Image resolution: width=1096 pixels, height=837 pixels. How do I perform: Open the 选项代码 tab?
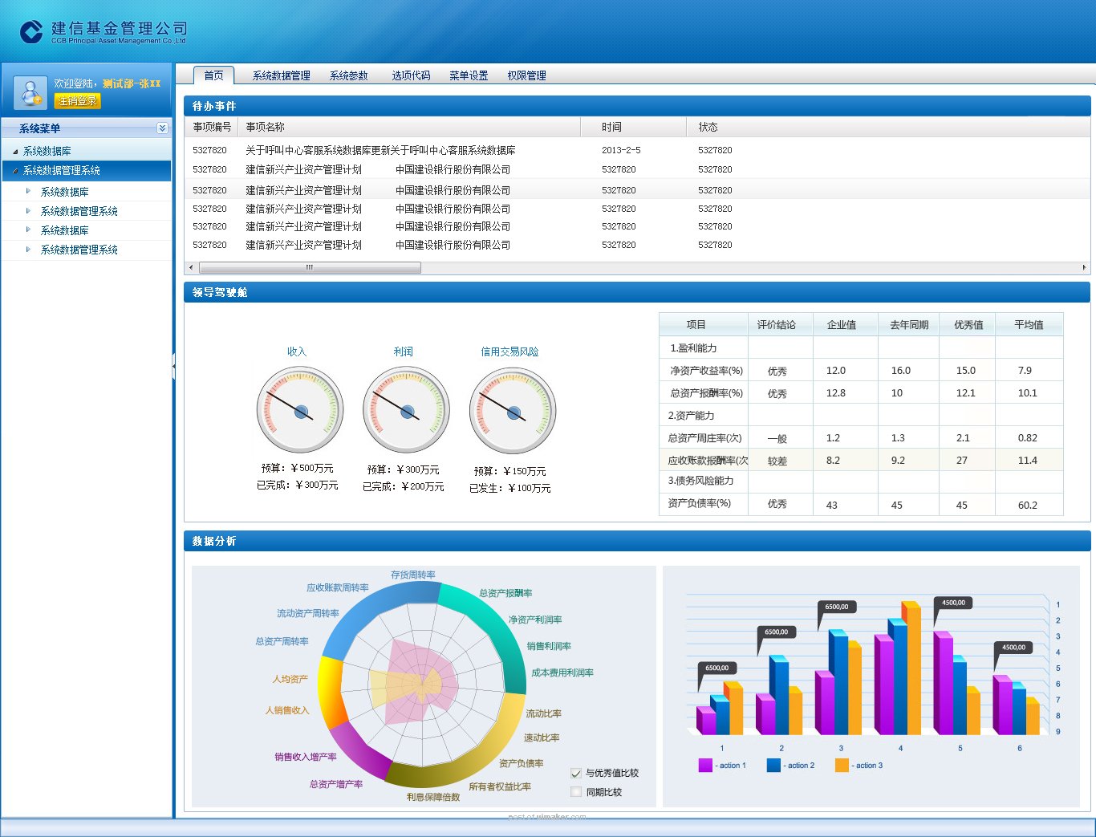point(411,75)
